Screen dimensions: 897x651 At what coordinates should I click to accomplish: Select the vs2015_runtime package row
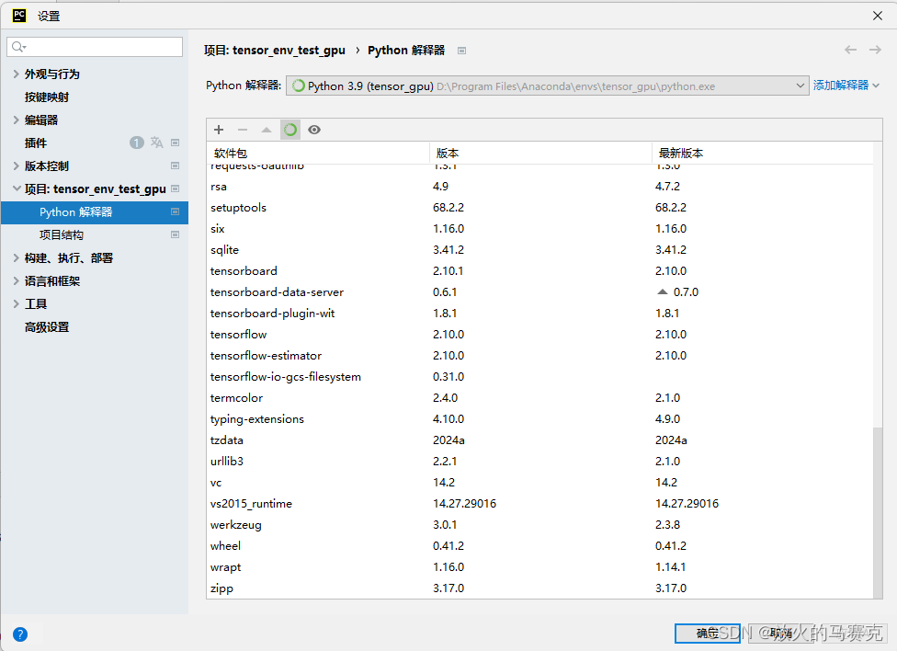(540, 503)
